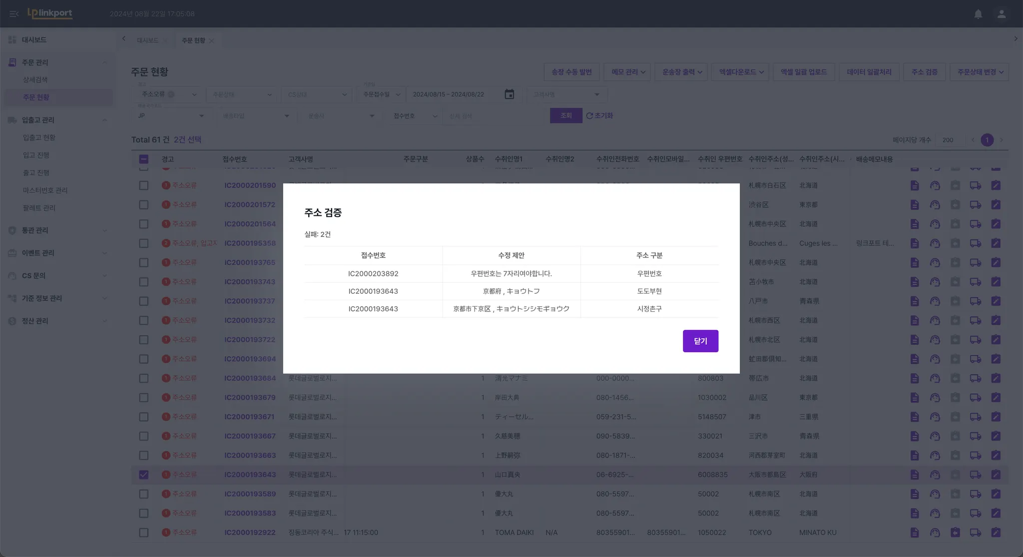Click the notification bell icon
1023x557 pixels.
tap(978, 14)
